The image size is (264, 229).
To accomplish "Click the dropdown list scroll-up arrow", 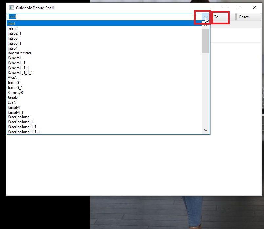I will (206, 25).
